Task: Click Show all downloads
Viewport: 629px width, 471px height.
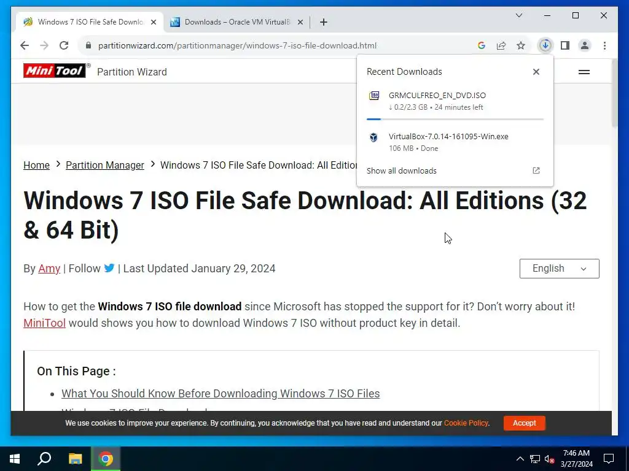Action: (x=401, y=170)
